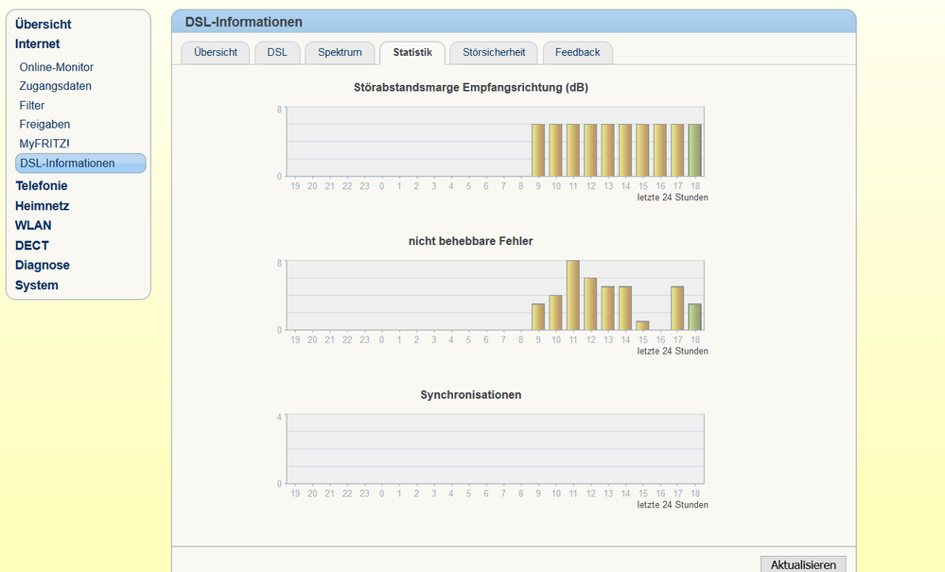
Task: Select Freigaben in the sidebar
Action: click(44, 125)
